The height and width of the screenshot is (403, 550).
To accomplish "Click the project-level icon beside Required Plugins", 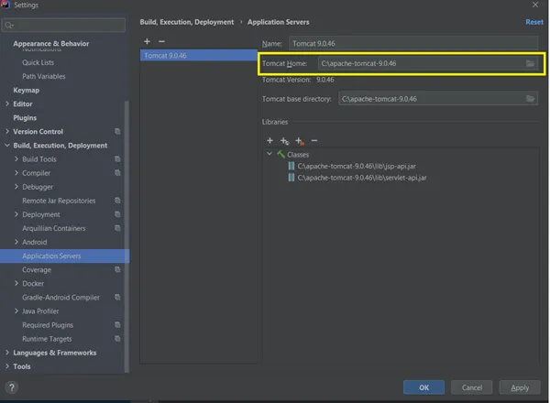I will (x=117, y=325).
